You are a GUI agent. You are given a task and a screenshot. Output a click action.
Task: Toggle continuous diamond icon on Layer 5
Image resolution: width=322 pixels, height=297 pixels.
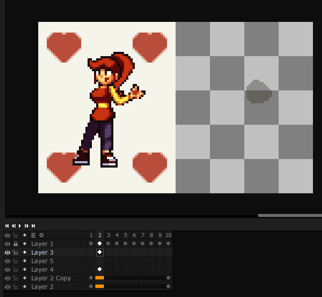[24, 261]
